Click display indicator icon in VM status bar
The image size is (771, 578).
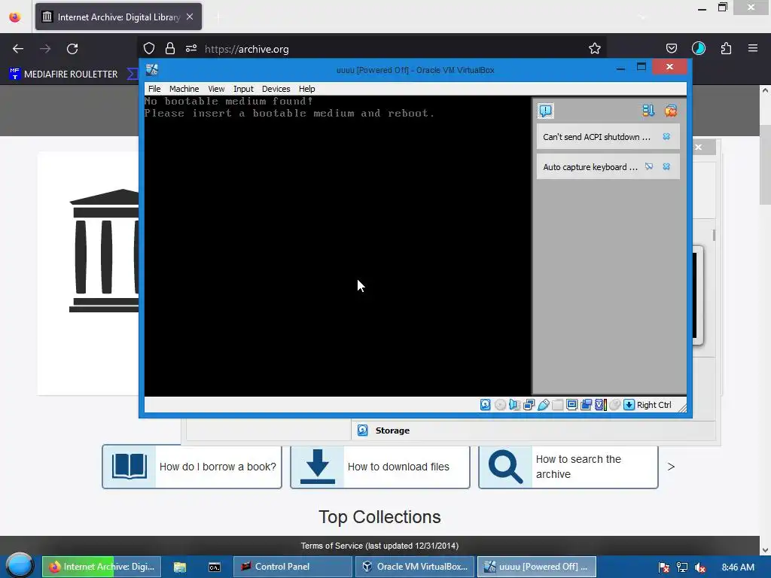tap(572, 404)
